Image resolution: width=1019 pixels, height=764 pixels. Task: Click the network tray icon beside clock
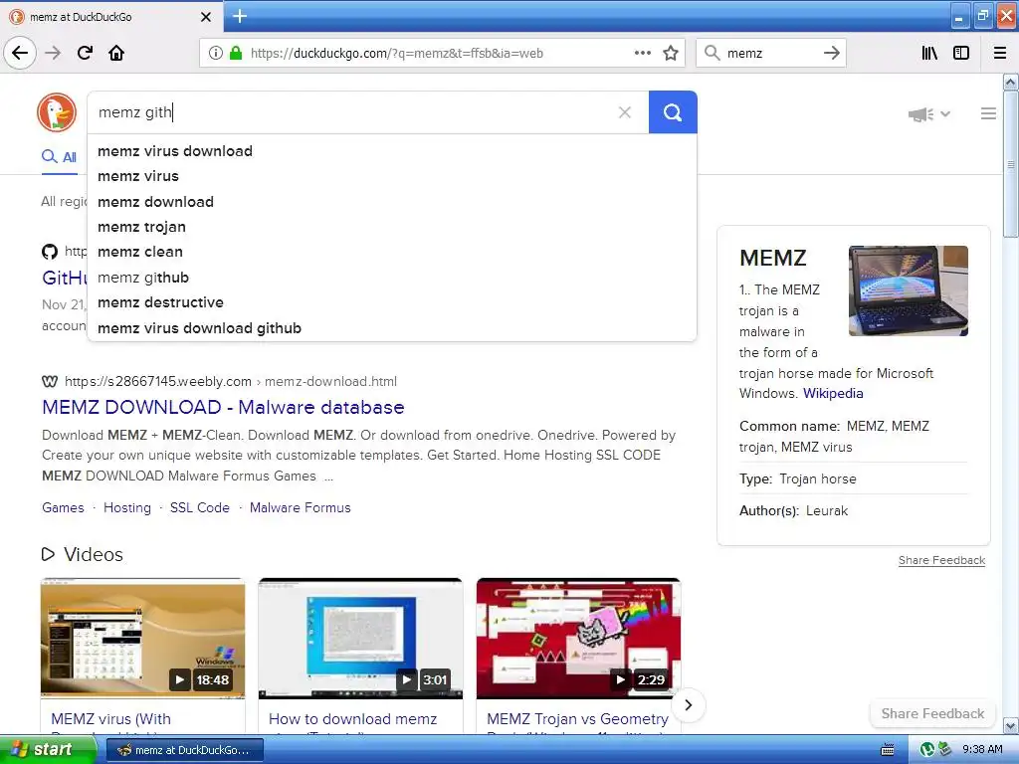(944, 750)
